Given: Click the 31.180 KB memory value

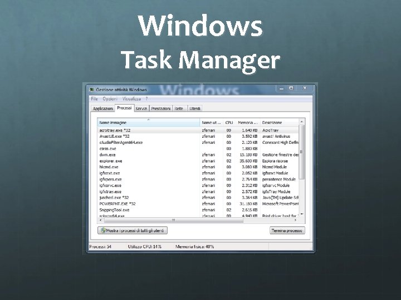Looking at the screenshot, I should 248,204.
